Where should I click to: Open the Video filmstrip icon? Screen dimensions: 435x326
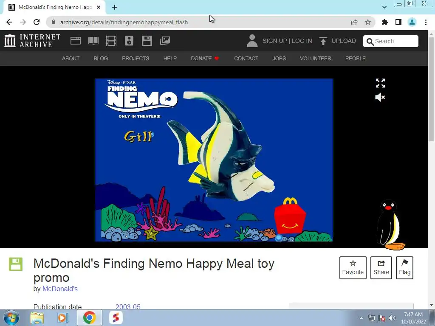click(x=111, y=41)
